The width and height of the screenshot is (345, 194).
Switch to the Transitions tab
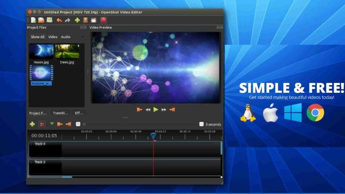pyautogui.click(x=60, y=113)
